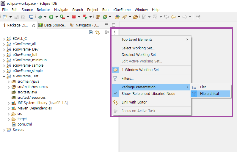Click the Link with Editor toolbar icon

[x=98, y=32]
